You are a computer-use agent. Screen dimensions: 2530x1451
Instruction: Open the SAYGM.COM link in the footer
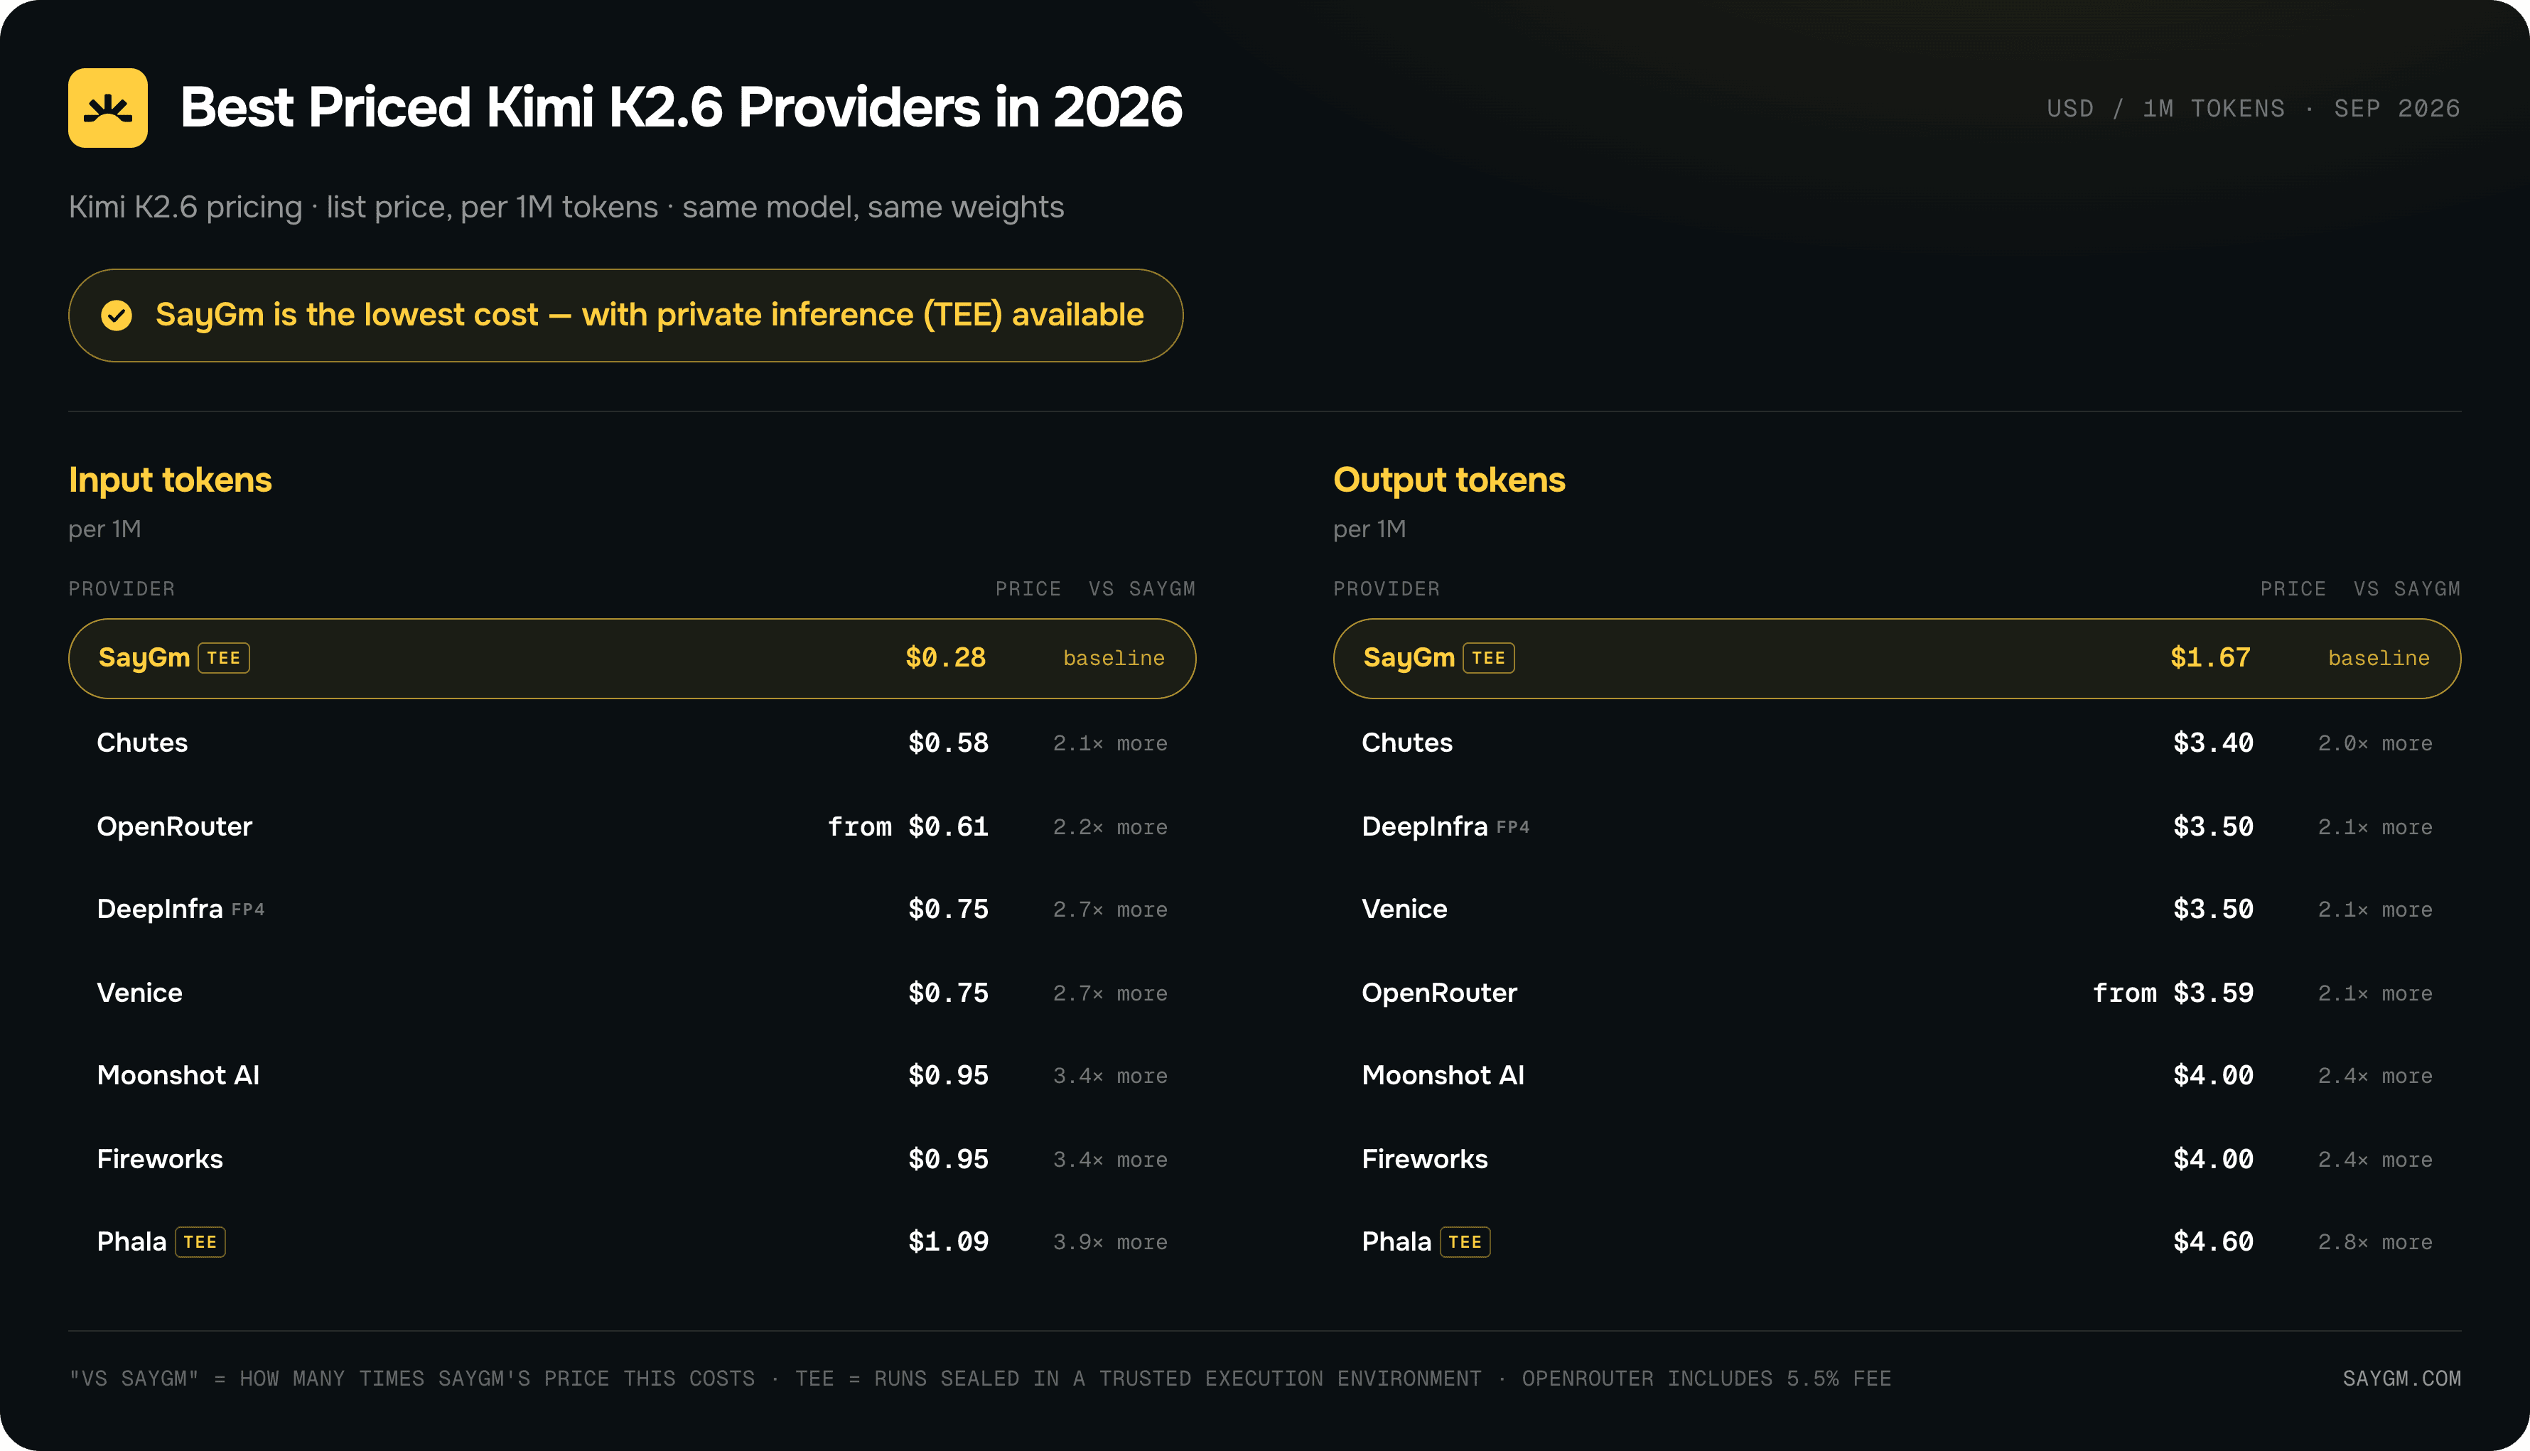point(2401,1379)
